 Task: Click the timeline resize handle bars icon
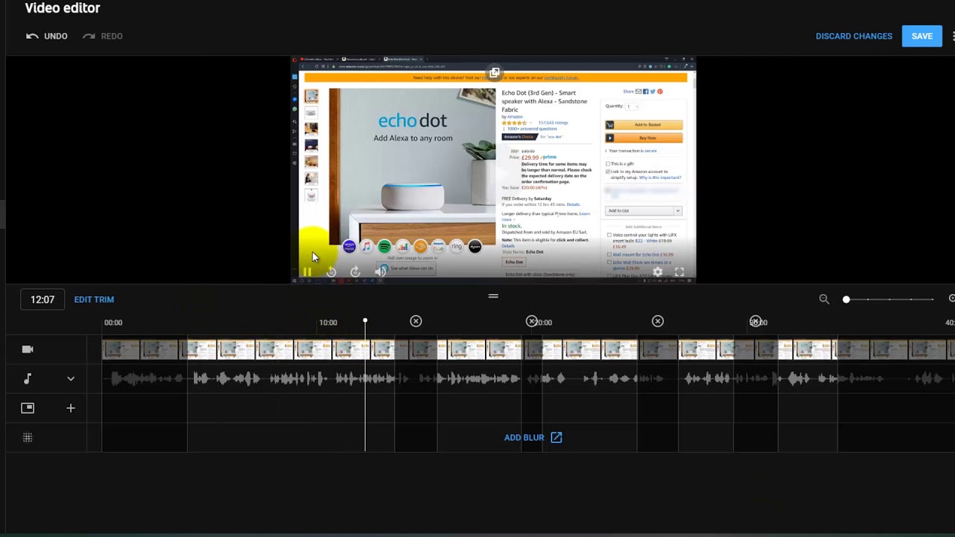[x=493, y=296]
